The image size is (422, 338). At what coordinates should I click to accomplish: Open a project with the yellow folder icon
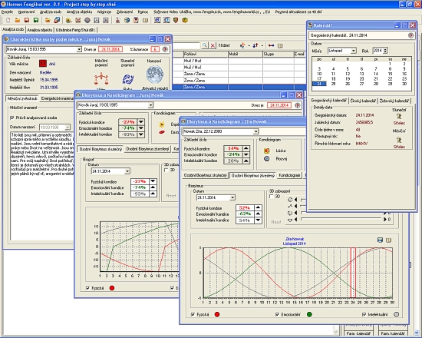tap(18, 20)
